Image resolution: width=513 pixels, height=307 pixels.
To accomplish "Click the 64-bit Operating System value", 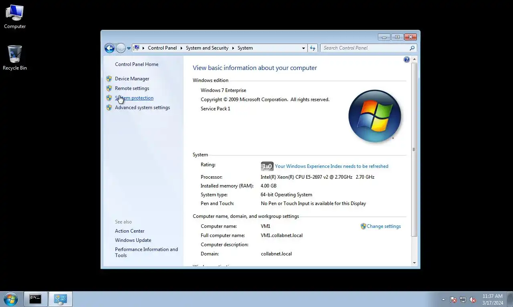I will [286, 195].
